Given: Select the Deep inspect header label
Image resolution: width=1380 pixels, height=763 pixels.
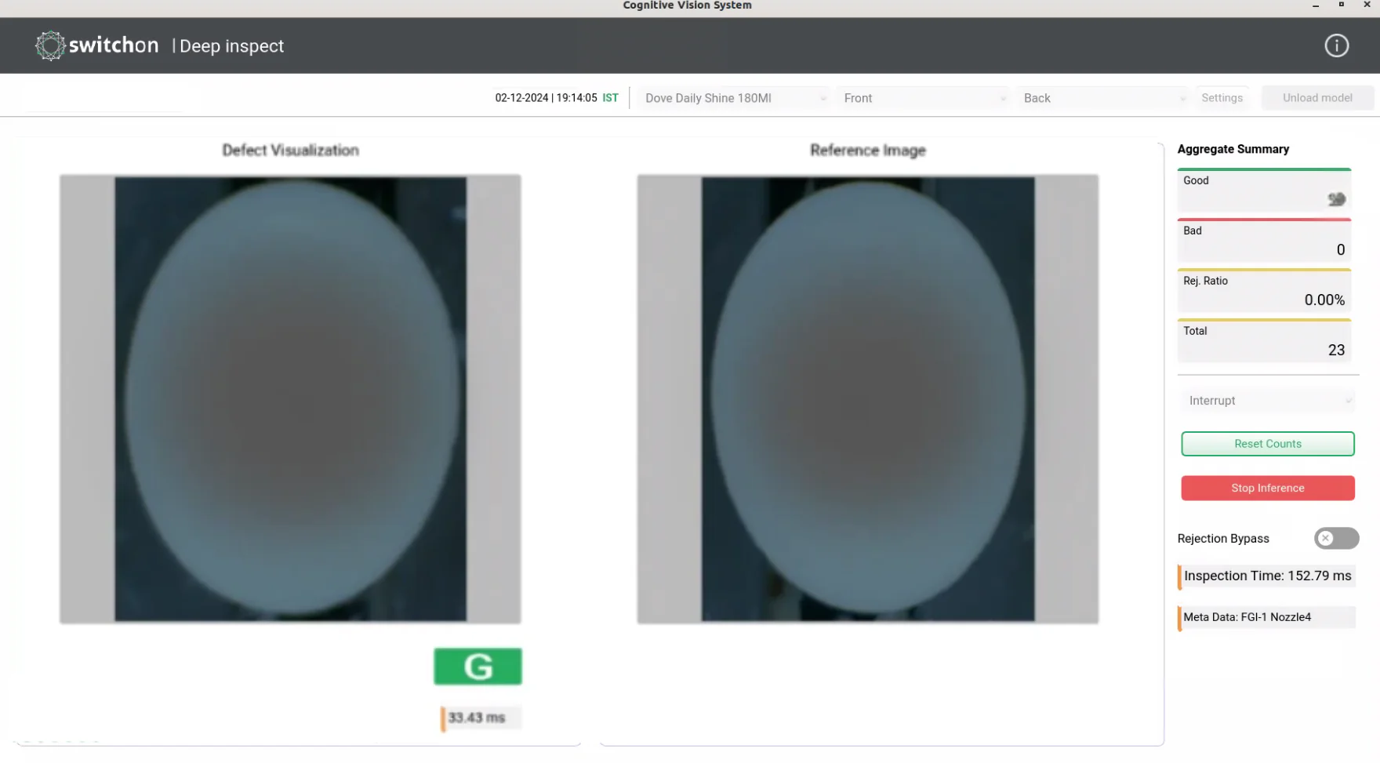Looking at the screenshot, I should (x=231, y=45).
